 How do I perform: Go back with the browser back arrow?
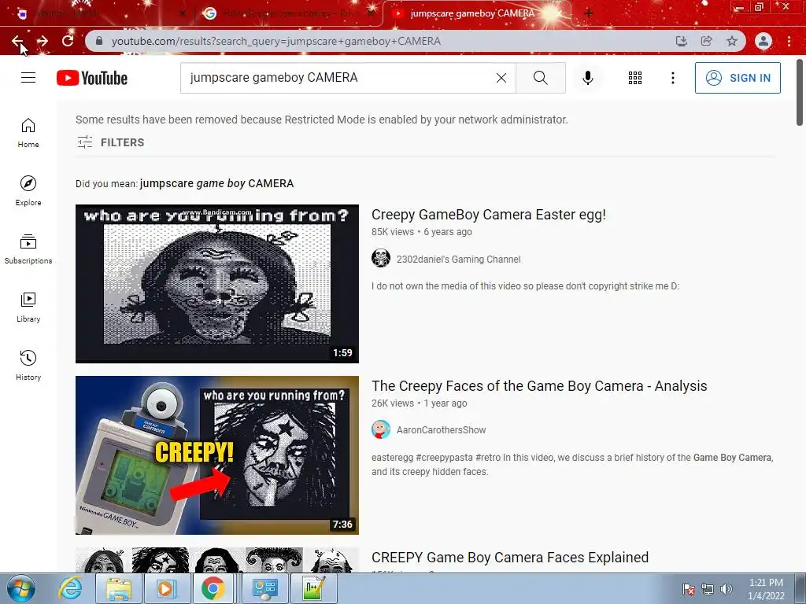(17, 41)
